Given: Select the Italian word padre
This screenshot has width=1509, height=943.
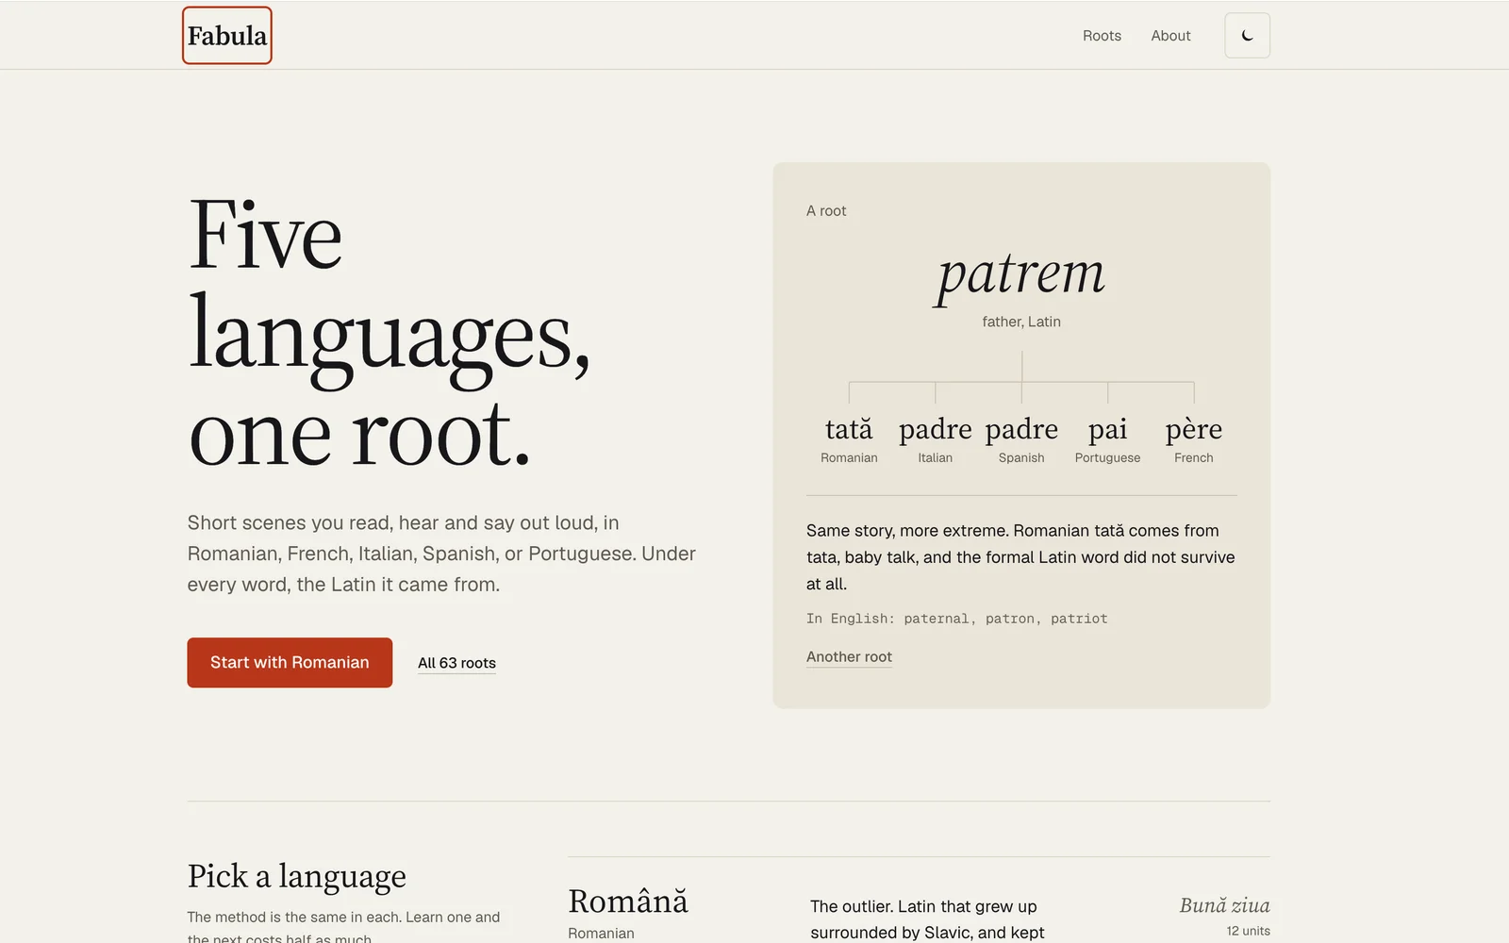Looking at the screenshot, I should 935,429.
